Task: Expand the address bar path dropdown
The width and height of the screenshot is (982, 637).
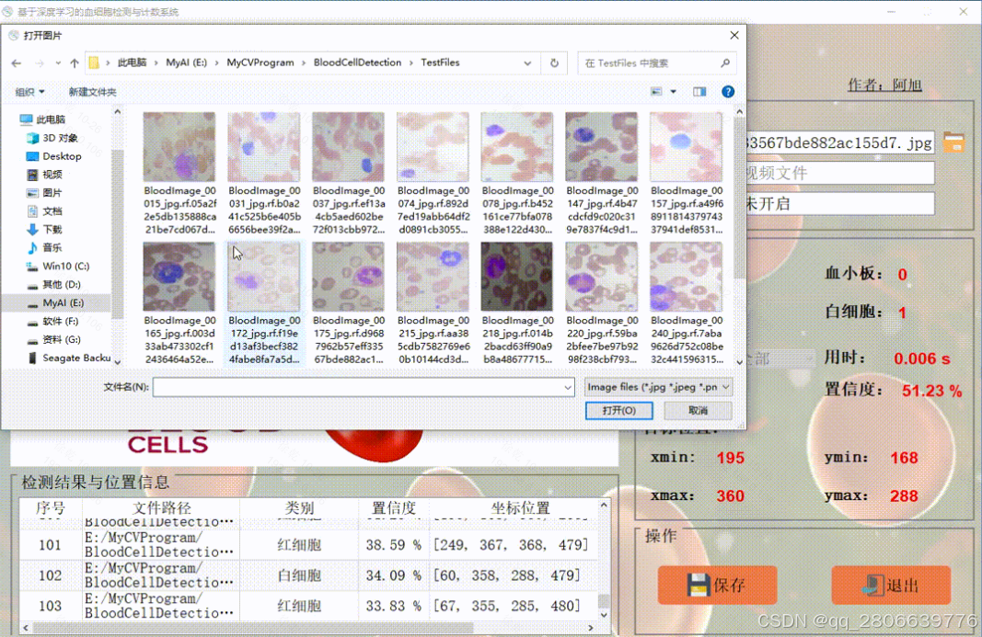Action: pyautogui.click(x=527, y=63)
